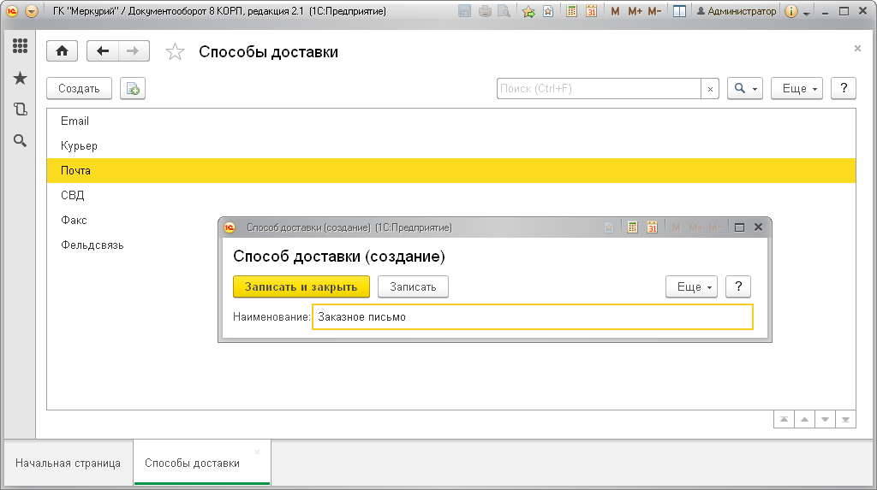The image size is (877, 490).
Task: Close the Способ доставки creation dialog
Action: coord(759,227)
